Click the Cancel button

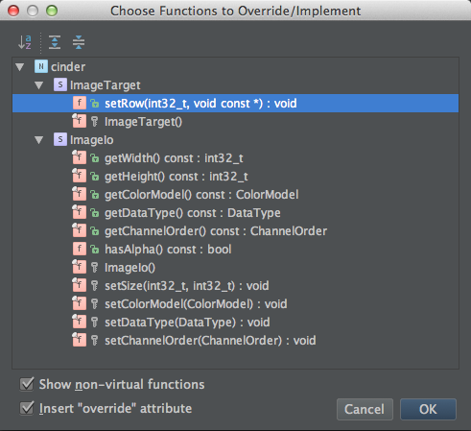tap(365, 409)
